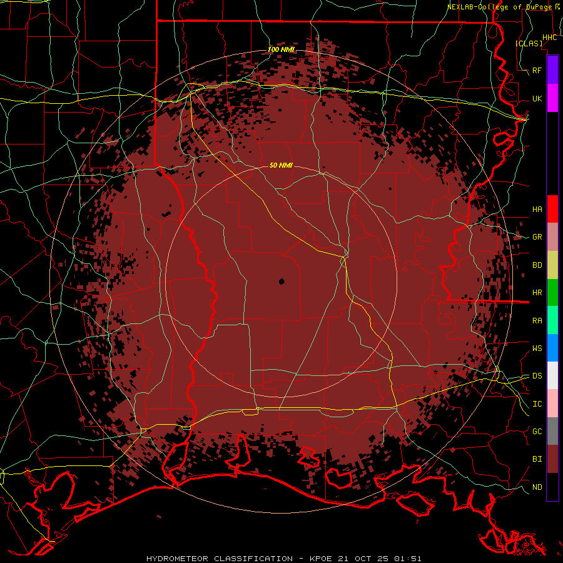Click the 100 NMI range ring label
Image resolution: width=563 pixels, height=563 pixels.
click(281, 49)
